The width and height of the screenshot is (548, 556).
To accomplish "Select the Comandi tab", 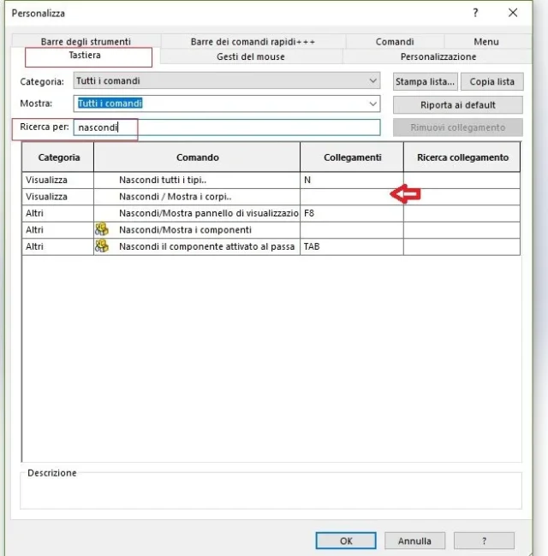I will (x=395, y=41).
